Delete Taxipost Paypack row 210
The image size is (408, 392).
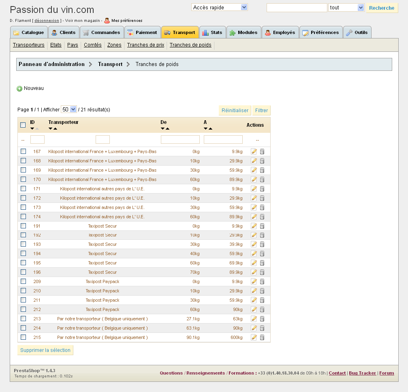[262, 291]
